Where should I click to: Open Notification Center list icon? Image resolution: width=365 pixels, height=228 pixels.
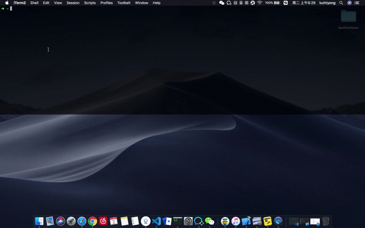coord(357,3)
